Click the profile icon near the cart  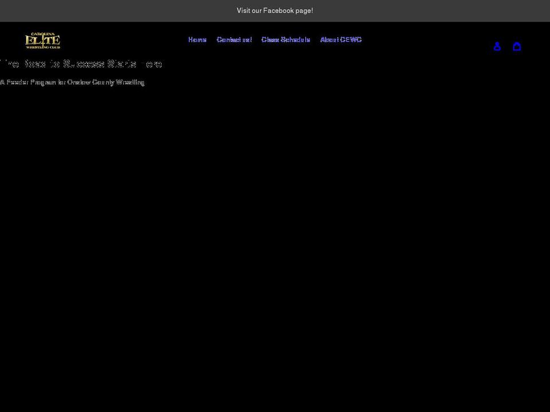point(497,46)
